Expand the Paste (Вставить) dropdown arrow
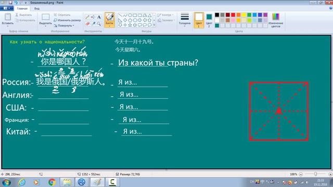The height and width of the screenshot is (187, 333). 8,26
